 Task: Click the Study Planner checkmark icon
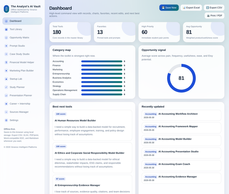pyautogui.click(x=6, y=87)
